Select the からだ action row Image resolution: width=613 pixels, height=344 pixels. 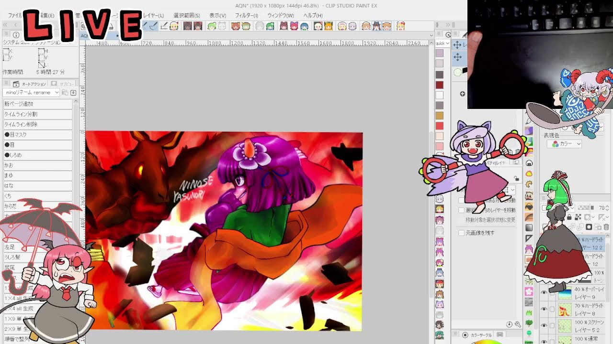point(38,206)
